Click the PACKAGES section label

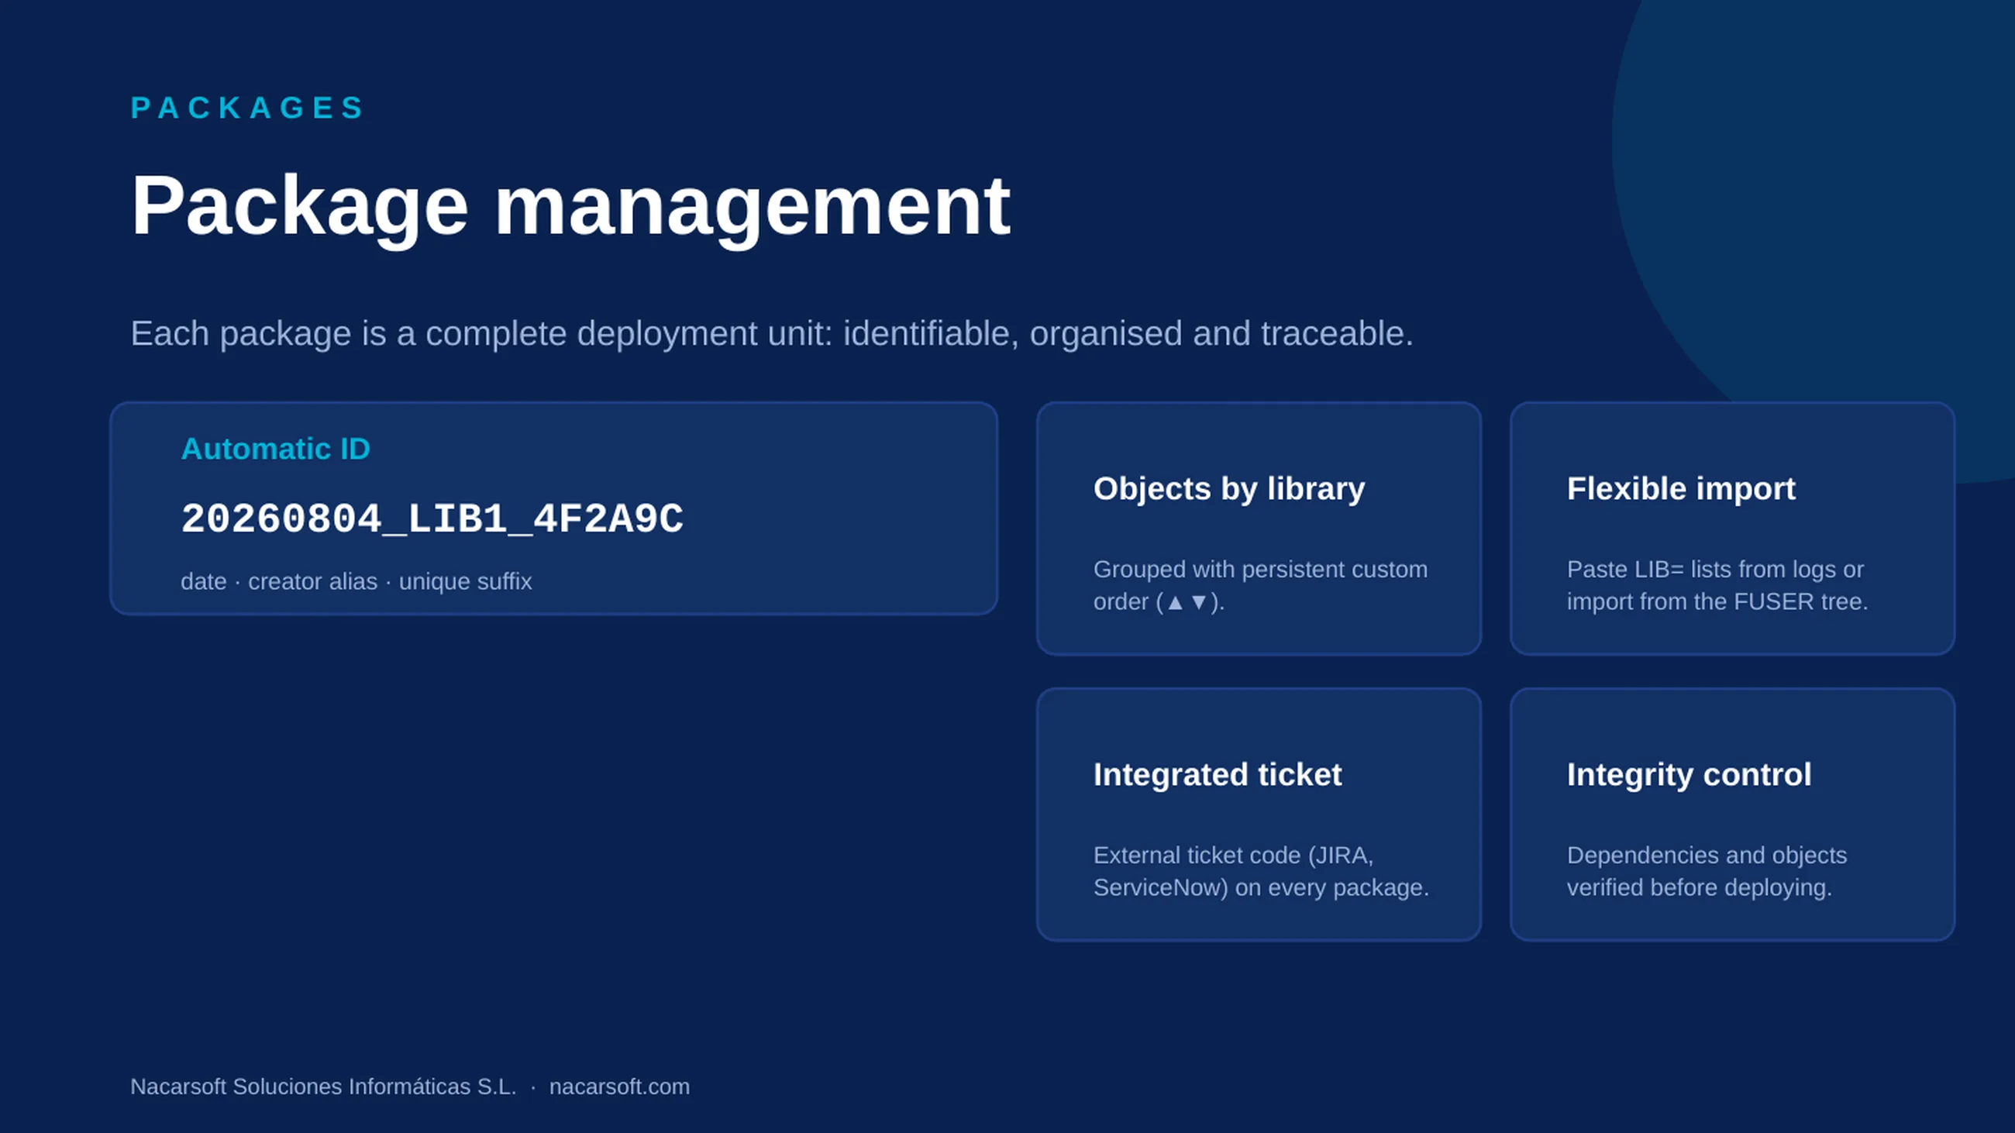(247, 108)
